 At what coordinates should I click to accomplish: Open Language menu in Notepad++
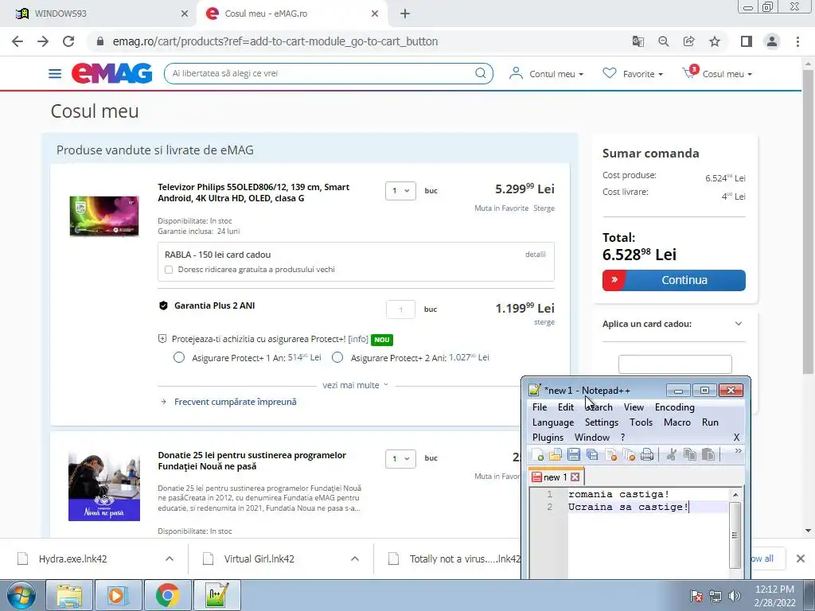[x=553, y=422]
